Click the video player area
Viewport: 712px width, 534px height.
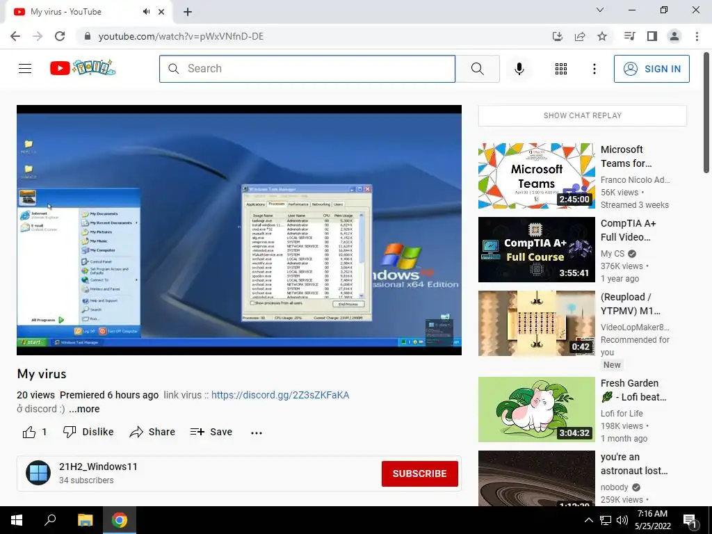(239, 229)
